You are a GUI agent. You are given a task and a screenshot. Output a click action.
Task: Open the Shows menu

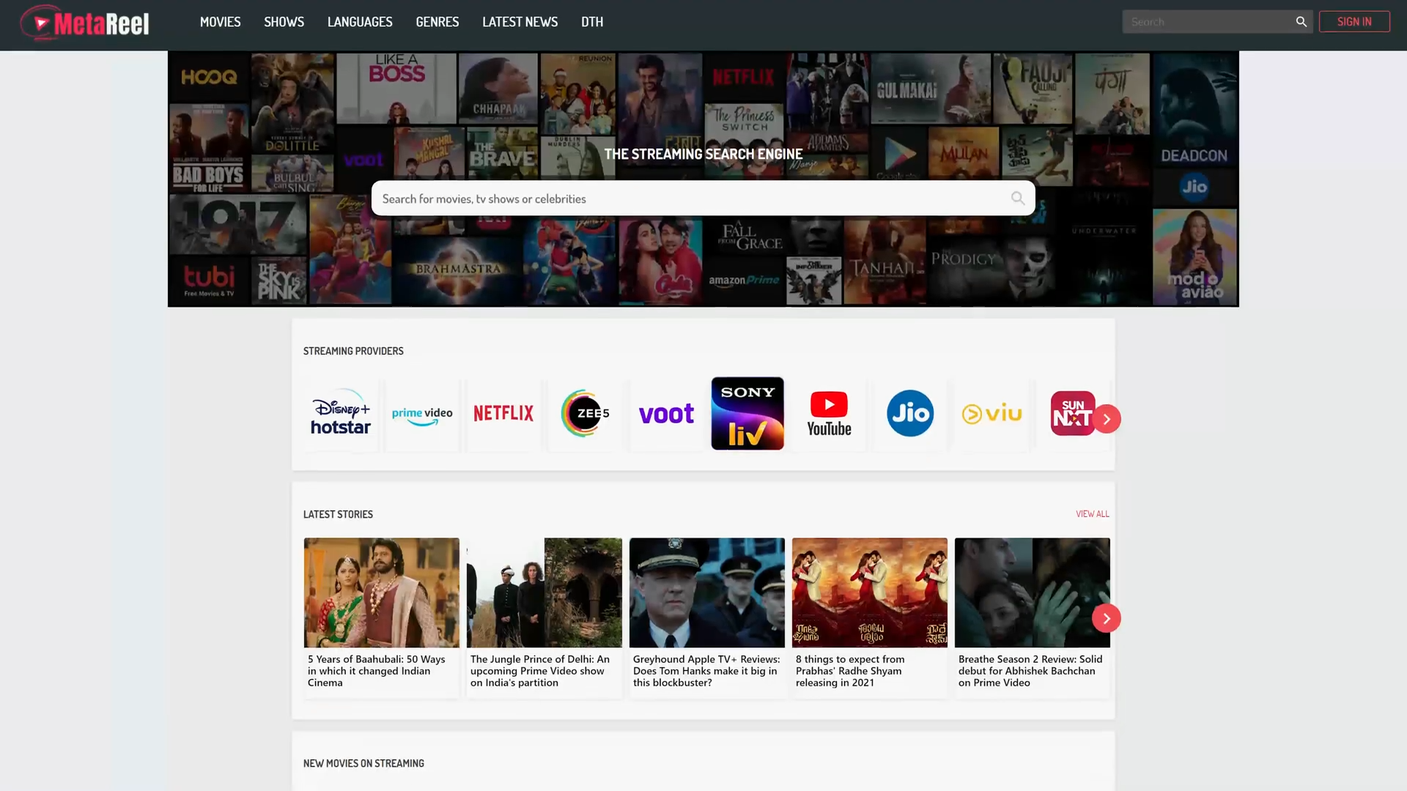pos(284,22)
